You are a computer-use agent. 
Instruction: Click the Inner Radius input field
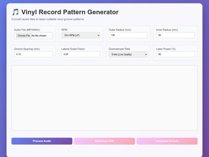click(175, 35)
